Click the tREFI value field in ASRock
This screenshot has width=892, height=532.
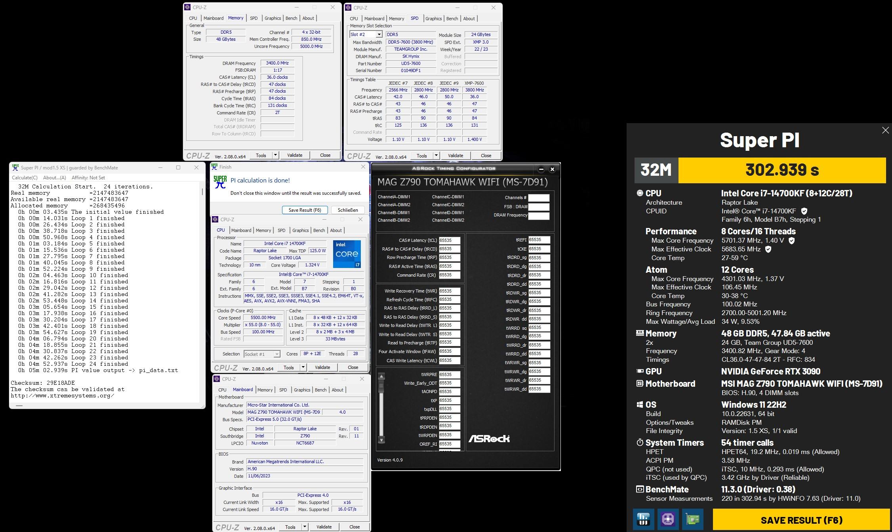pyautogui.click(x=539, y=240)
